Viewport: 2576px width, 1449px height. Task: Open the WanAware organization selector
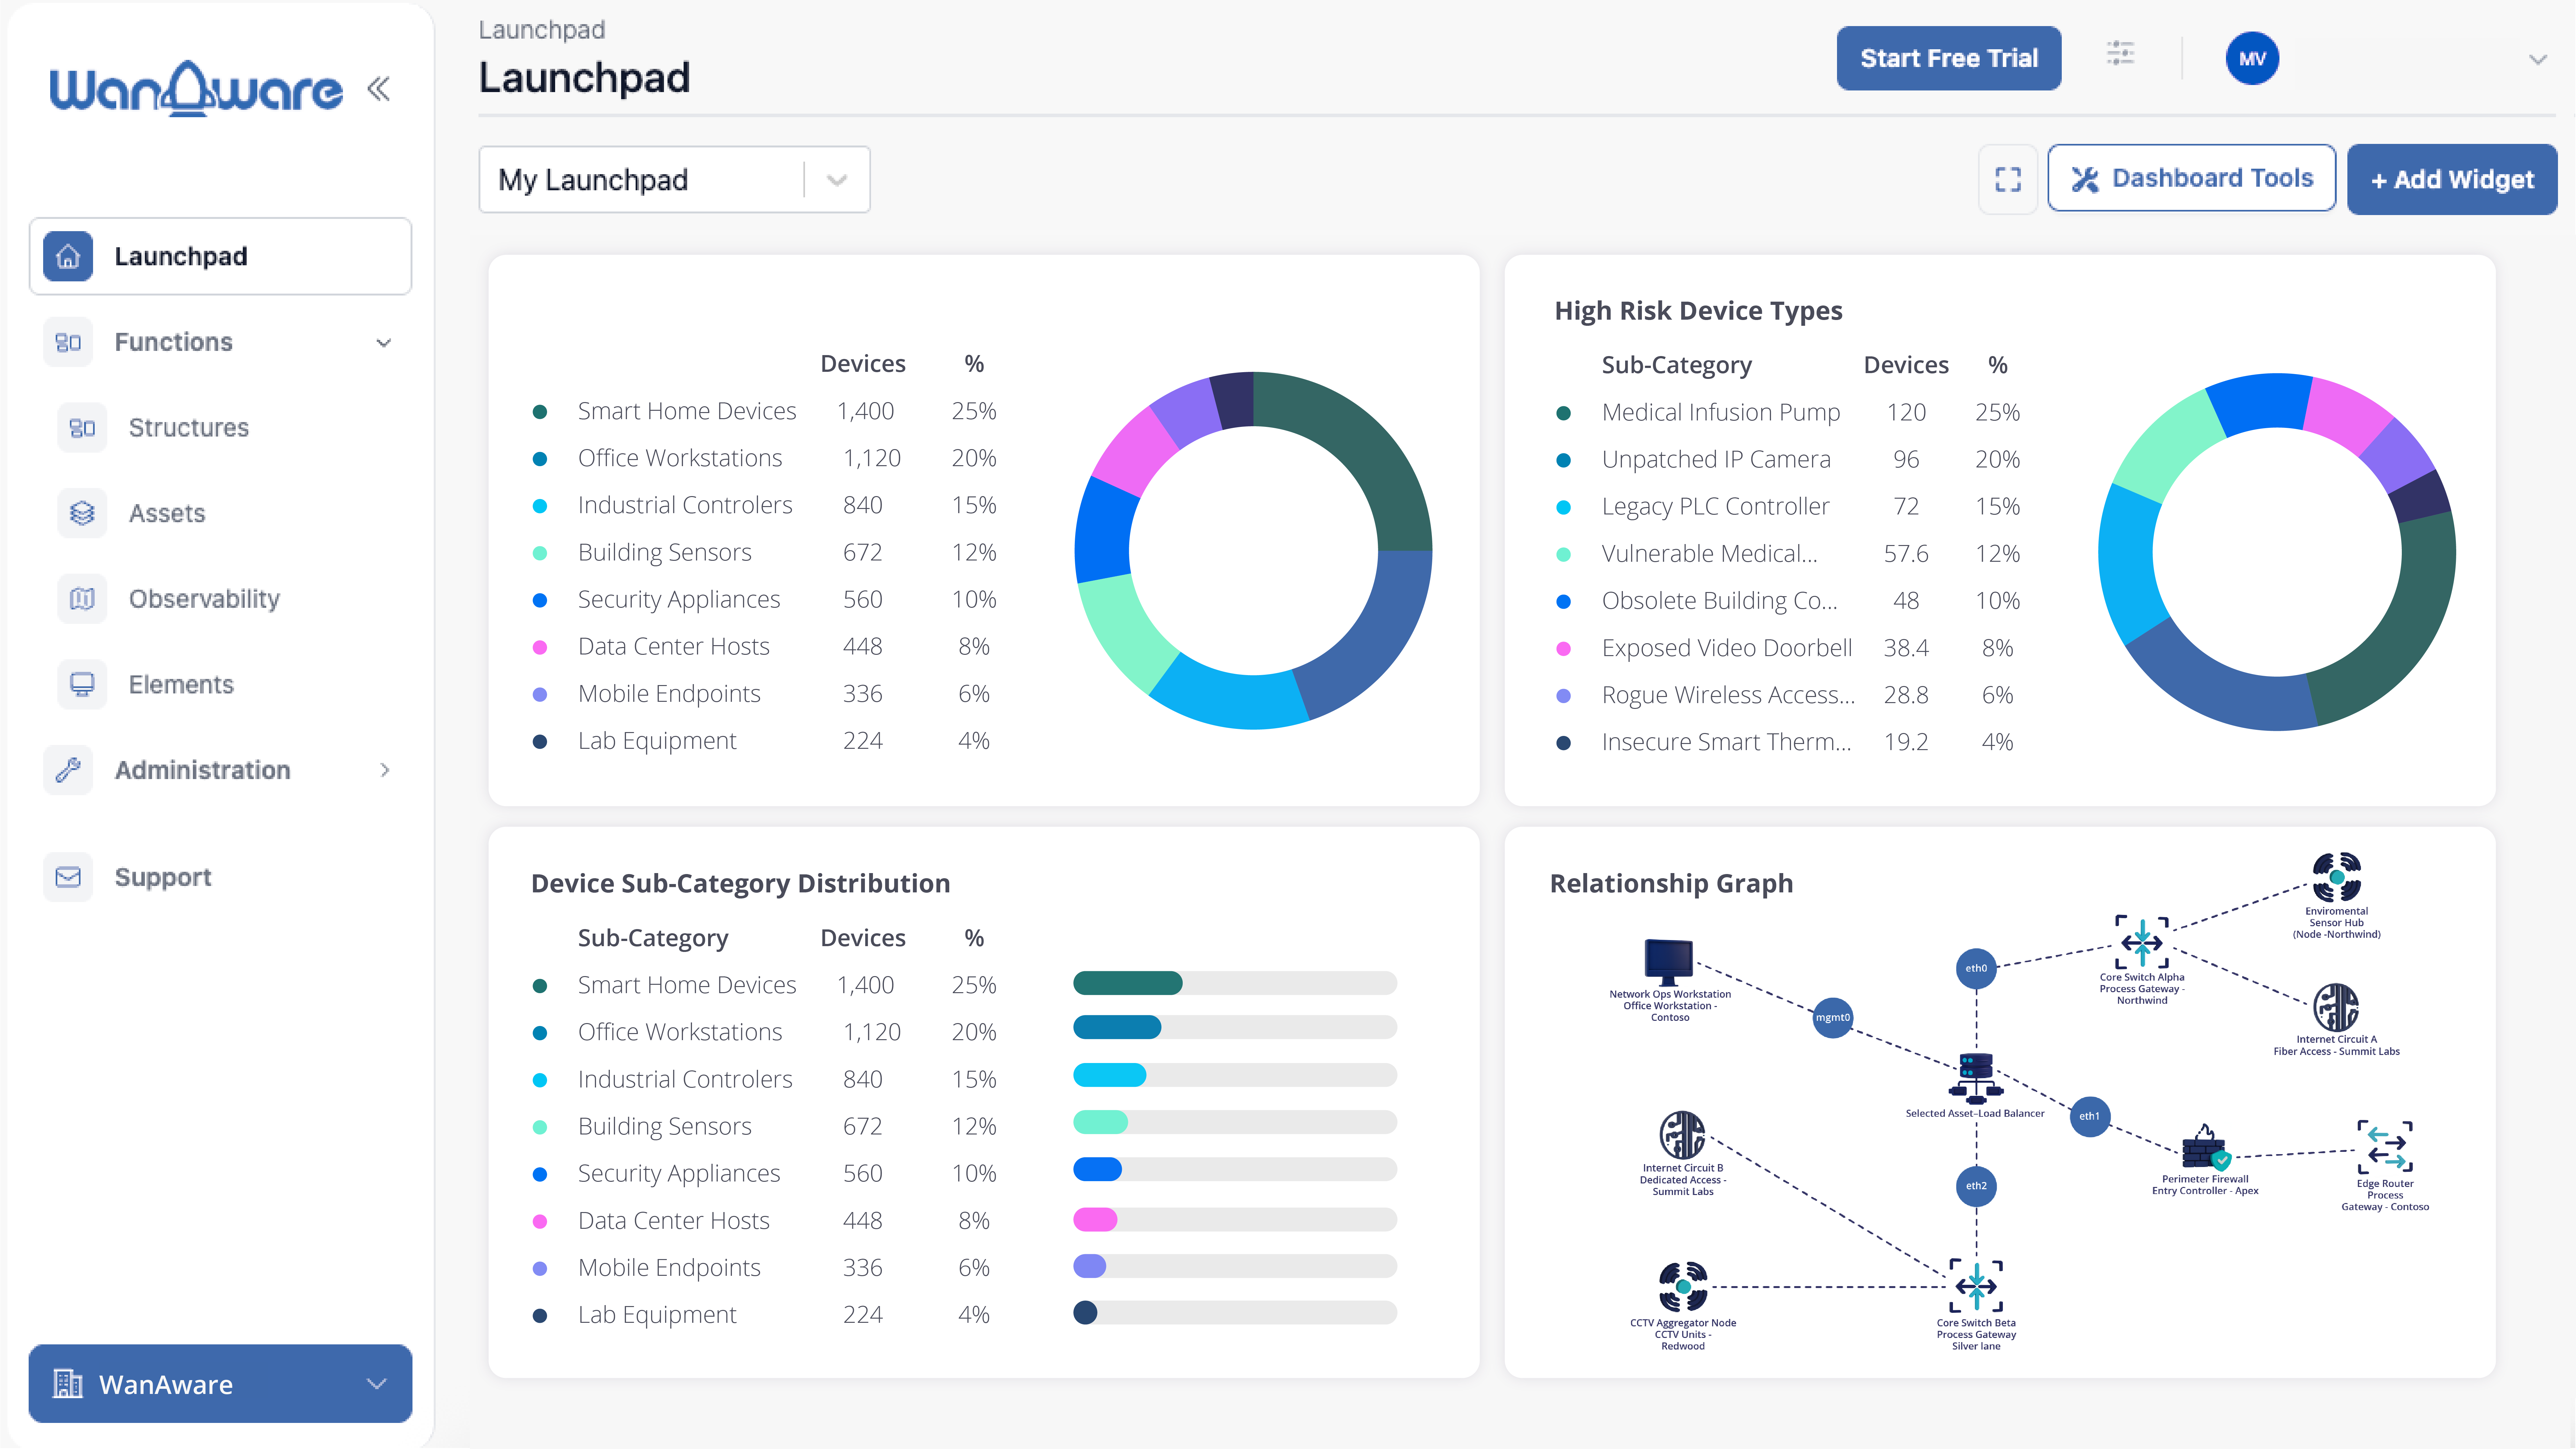pyautogui.click(x=220, y=1384)
